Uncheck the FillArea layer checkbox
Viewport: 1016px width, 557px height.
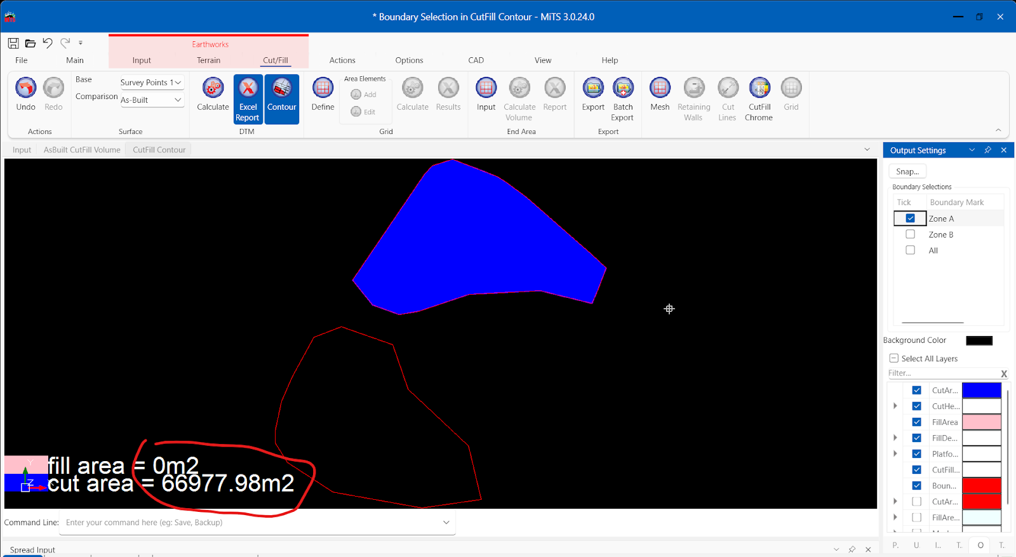click(917, 422)
